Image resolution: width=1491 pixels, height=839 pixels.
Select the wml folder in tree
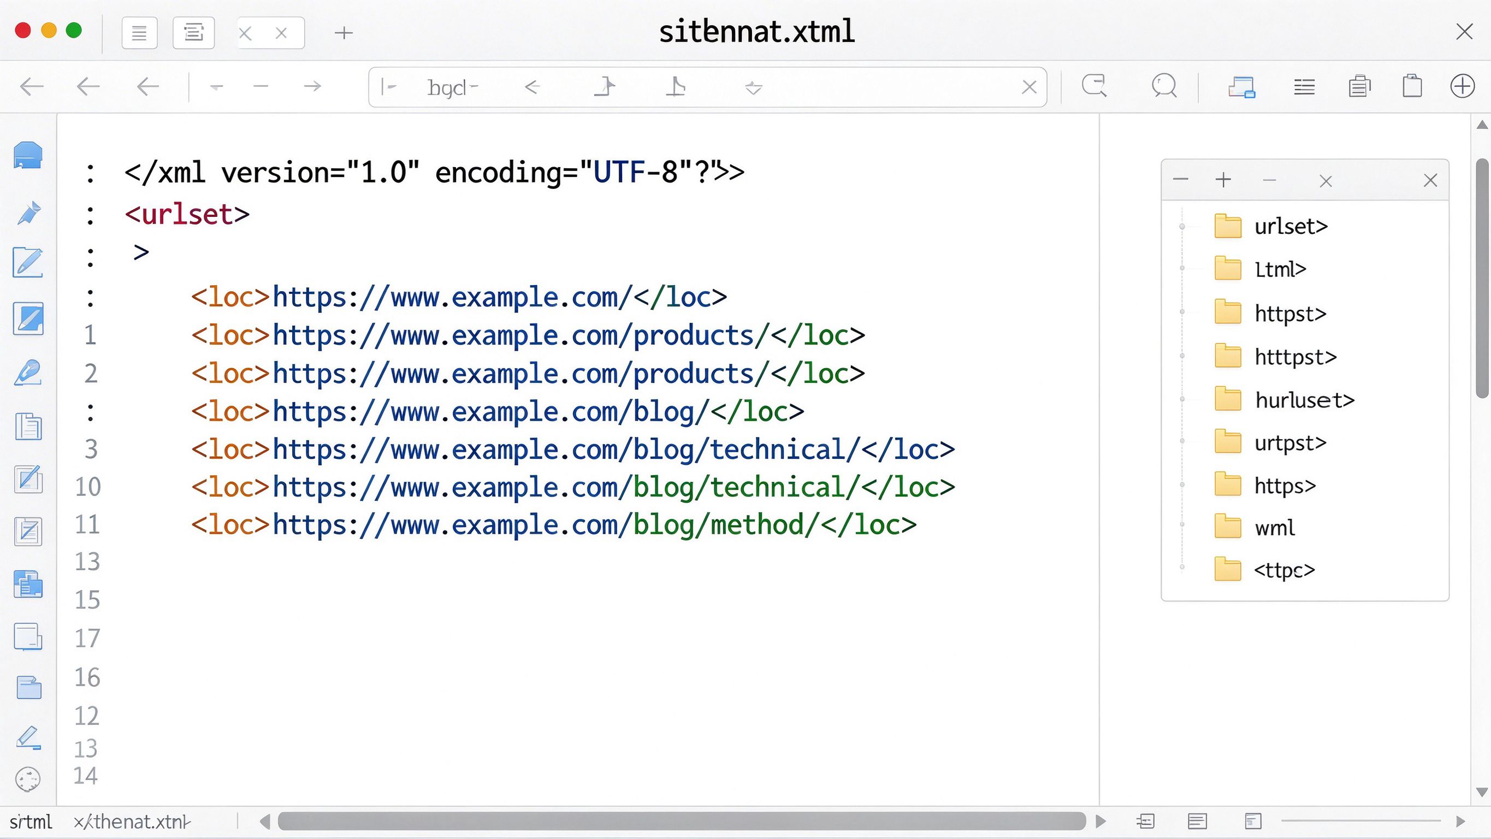click(x=1255, y=528)
